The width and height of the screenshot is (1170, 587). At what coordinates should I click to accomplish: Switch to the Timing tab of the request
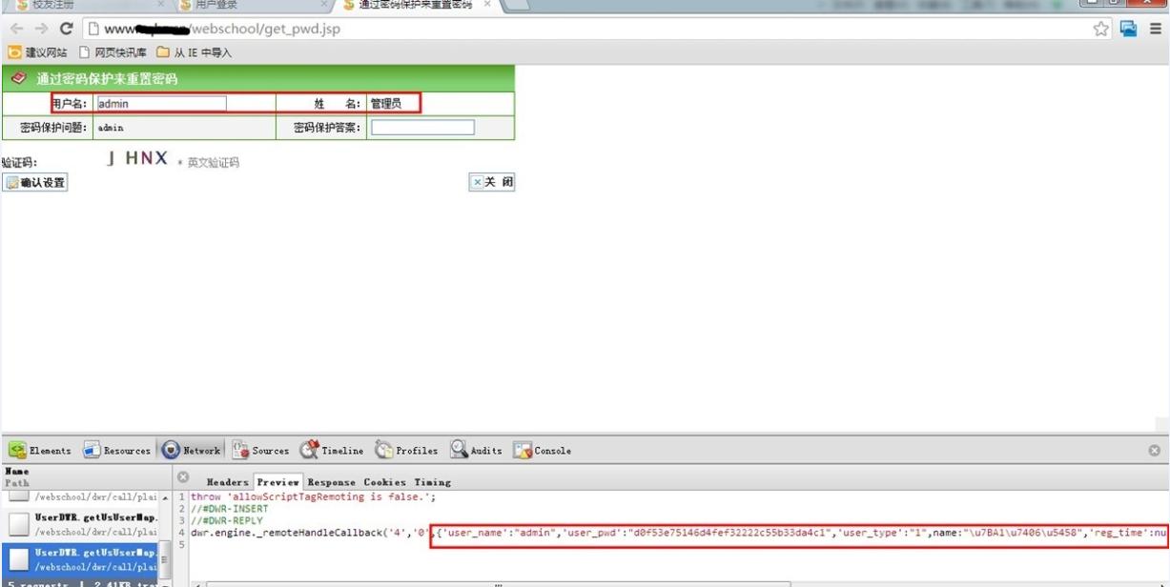433,482
